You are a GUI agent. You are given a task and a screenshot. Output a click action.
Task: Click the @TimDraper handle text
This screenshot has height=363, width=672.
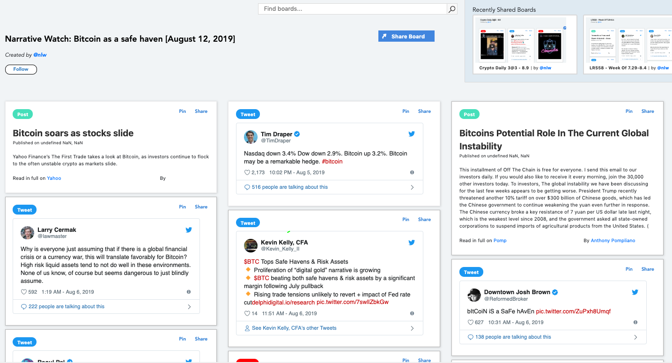click(276, 141)
